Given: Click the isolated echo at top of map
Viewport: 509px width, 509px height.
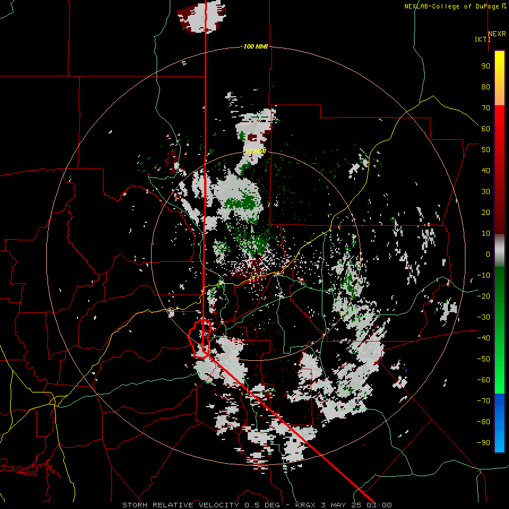Looking at the screenshot, I should pos(201,16).
